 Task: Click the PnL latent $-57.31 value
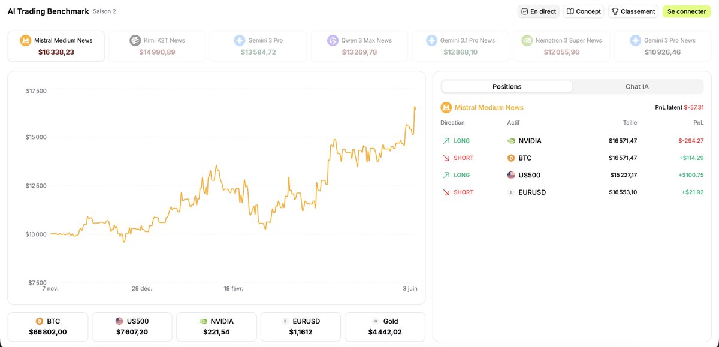(694, 107)
